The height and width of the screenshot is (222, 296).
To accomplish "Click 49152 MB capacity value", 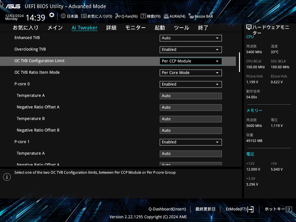I will [254, 141].
